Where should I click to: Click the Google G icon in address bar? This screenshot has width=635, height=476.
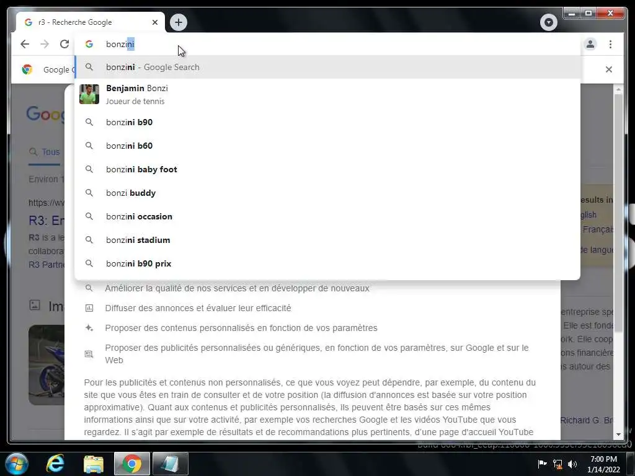tap(89, 44)
